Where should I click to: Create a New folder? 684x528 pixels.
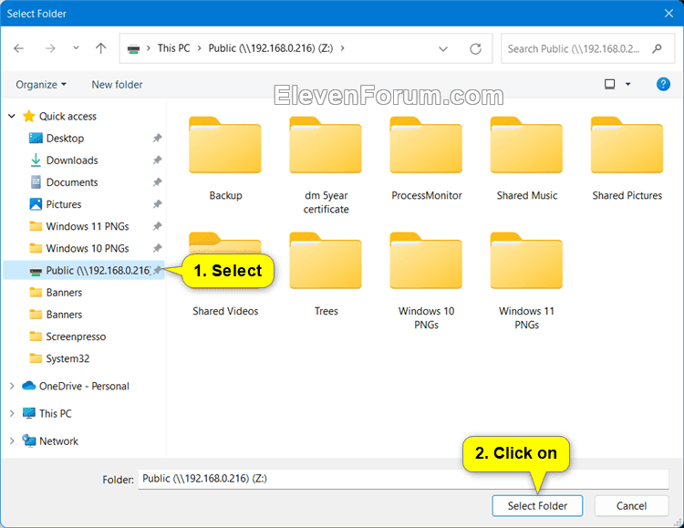click(117, 85)
